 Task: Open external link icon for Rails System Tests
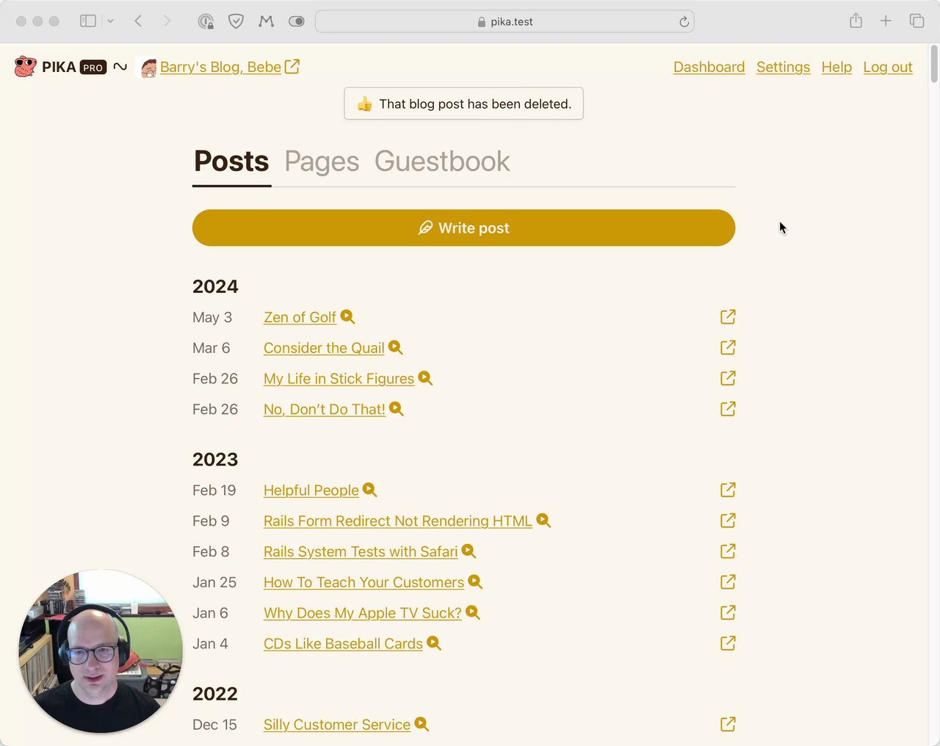click(728, 551)
